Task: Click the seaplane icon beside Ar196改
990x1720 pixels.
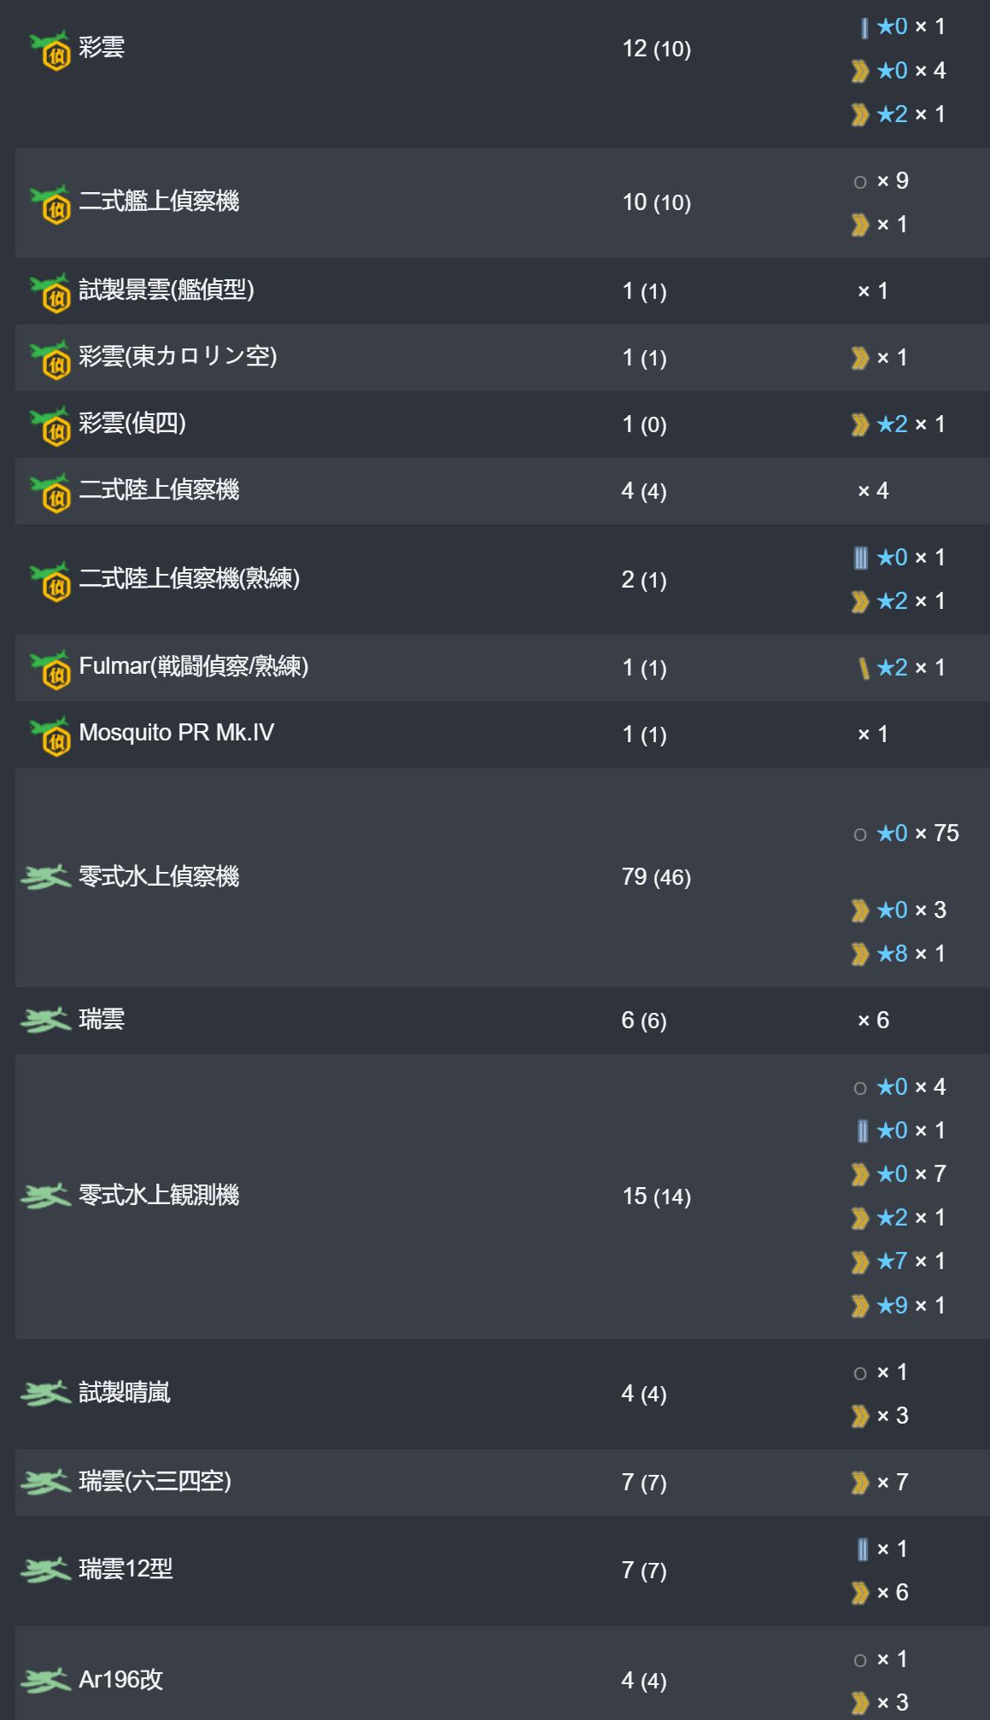Action: tap(45, 1681)
